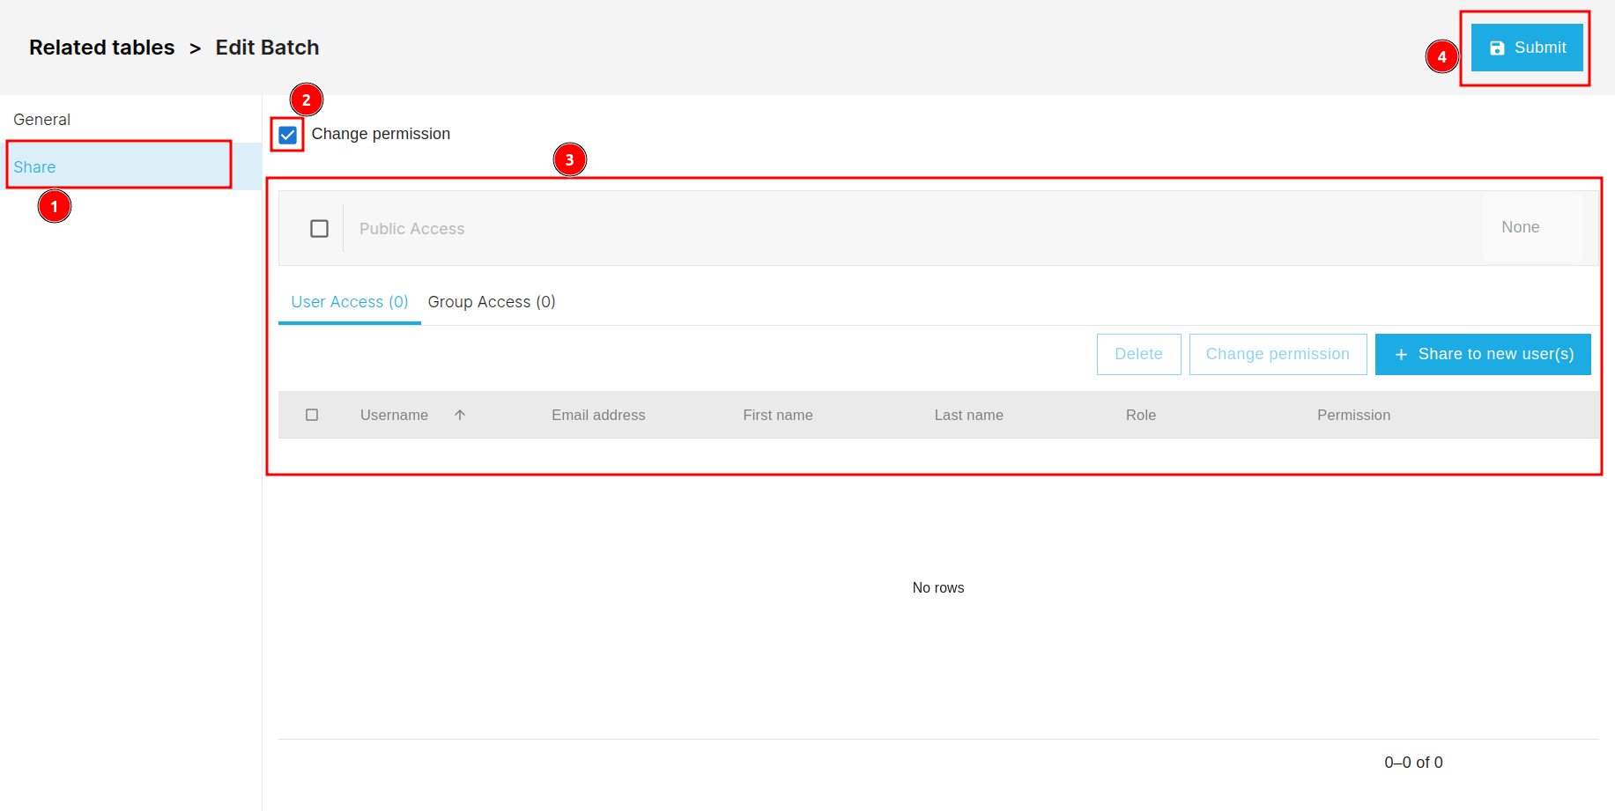Click the No rows message
This screenshot has height=811, width=1615.
(x=938, y=587)
